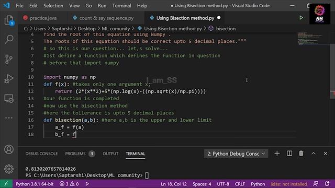This screenshot has height=188, width=335.
Task: Open errors and warnings count in status bar
Action: pyautogui.click(x=69, y=184)
